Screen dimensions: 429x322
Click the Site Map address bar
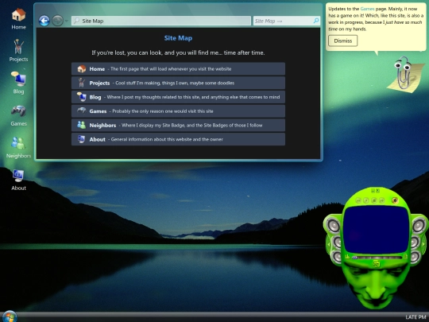coord(161,21)
